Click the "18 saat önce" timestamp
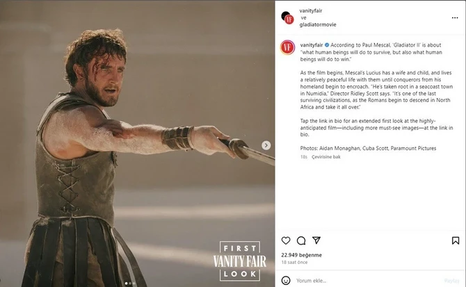Viewport: 466px width, 287px height. tap(294, 263)
